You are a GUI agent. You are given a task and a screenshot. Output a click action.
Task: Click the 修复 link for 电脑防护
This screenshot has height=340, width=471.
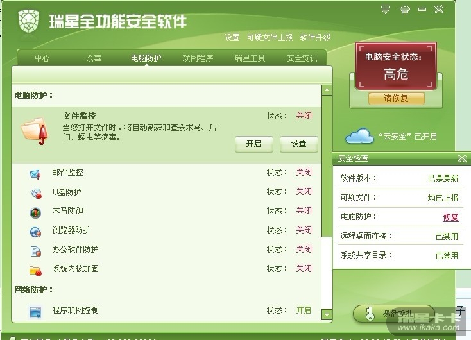pos(450,217)
